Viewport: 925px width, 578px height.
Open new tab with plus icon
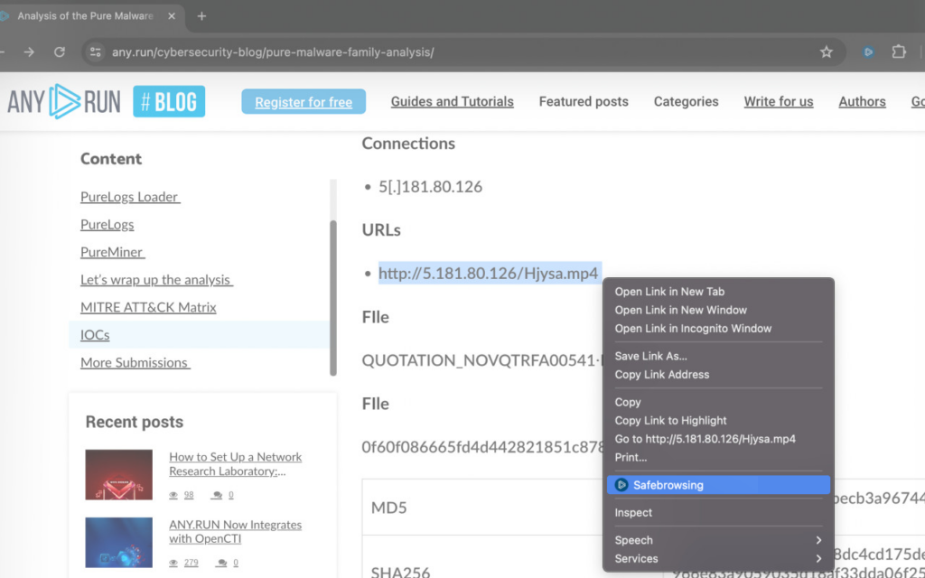pyautogui.click(x=201, y=16)
